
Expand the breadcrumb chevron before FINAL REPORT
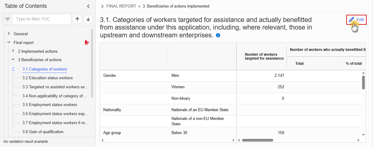pyautogui.click(x=102, y=6)
